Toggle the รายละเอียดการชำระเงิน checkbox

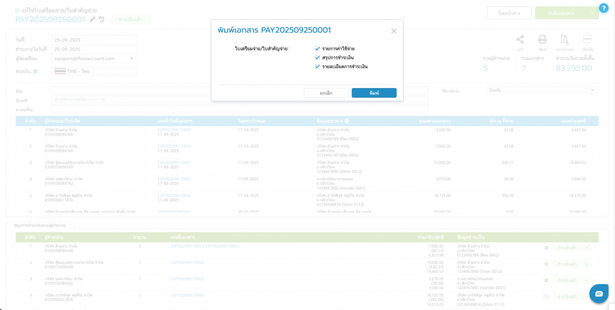tap(318, 67)
